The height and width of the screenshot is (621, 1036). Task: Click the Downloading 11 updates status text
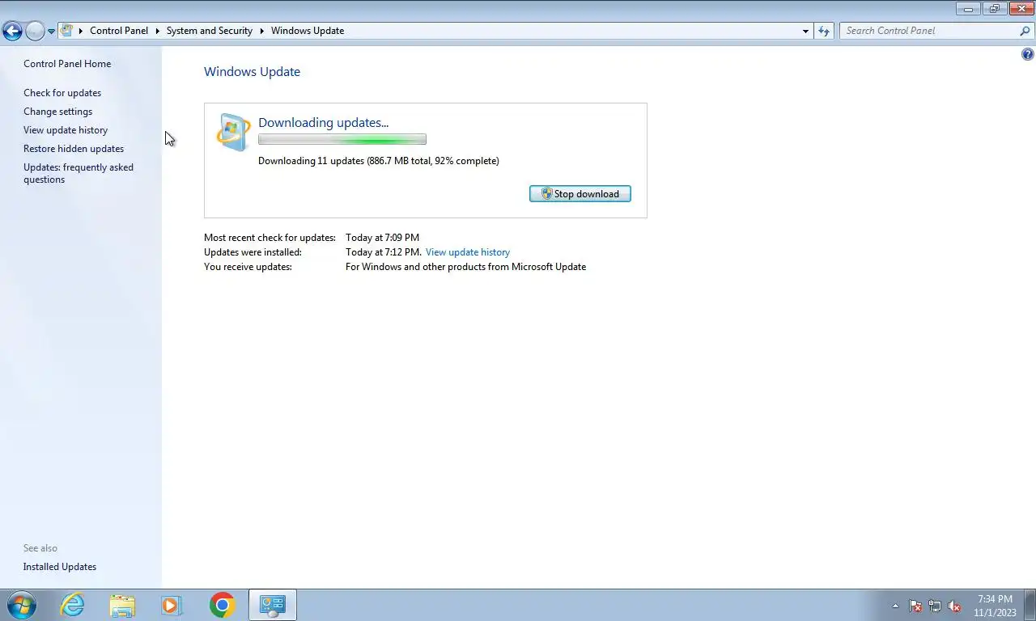[379, 161]
